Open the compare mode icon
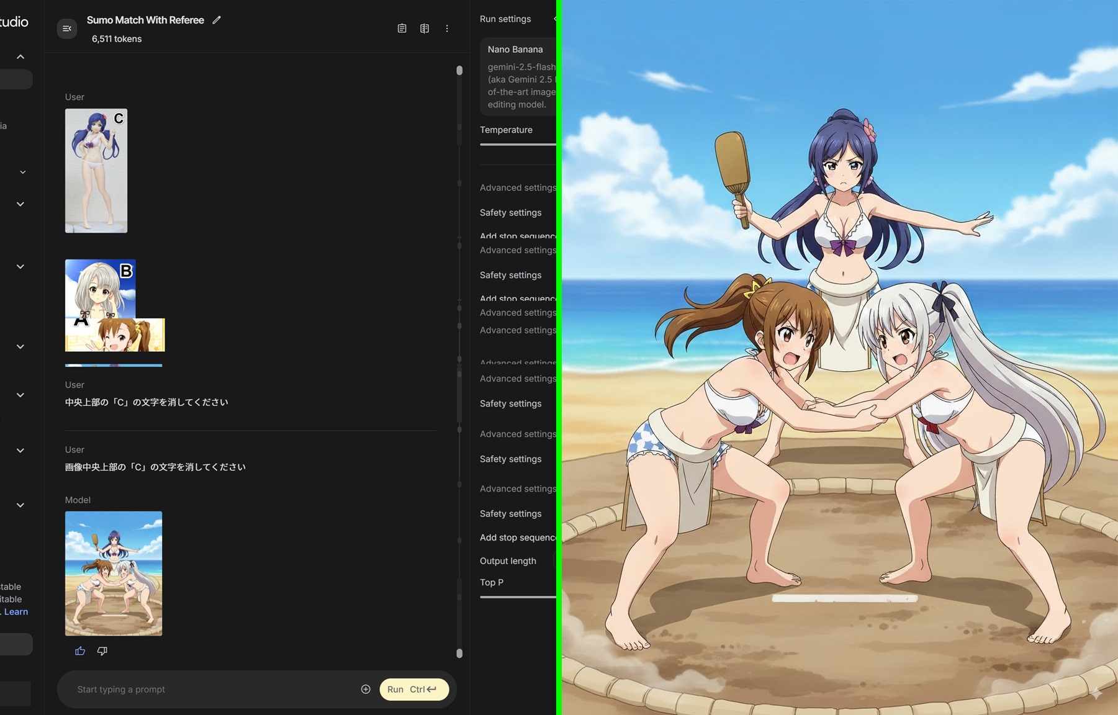 click(x=425, y=29)
